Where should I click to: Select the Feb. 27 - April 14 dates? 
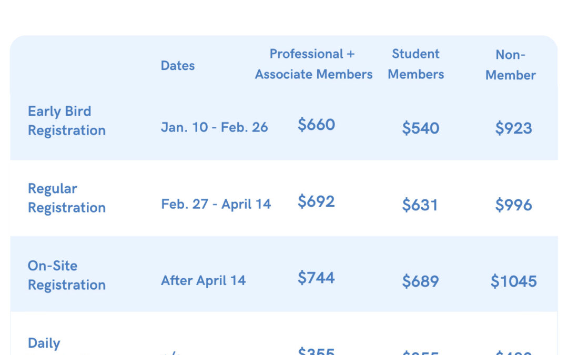click(x=216, y=204)
